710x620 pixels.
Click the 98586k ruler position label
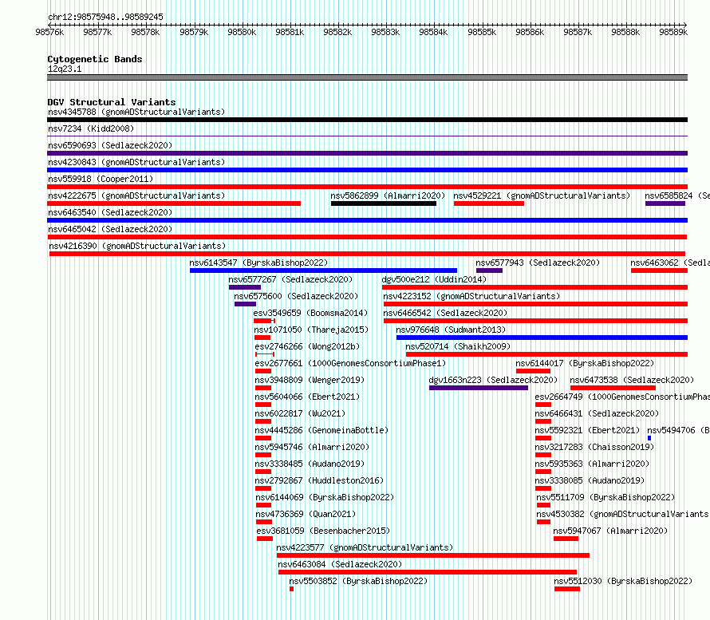click(530, 32)
